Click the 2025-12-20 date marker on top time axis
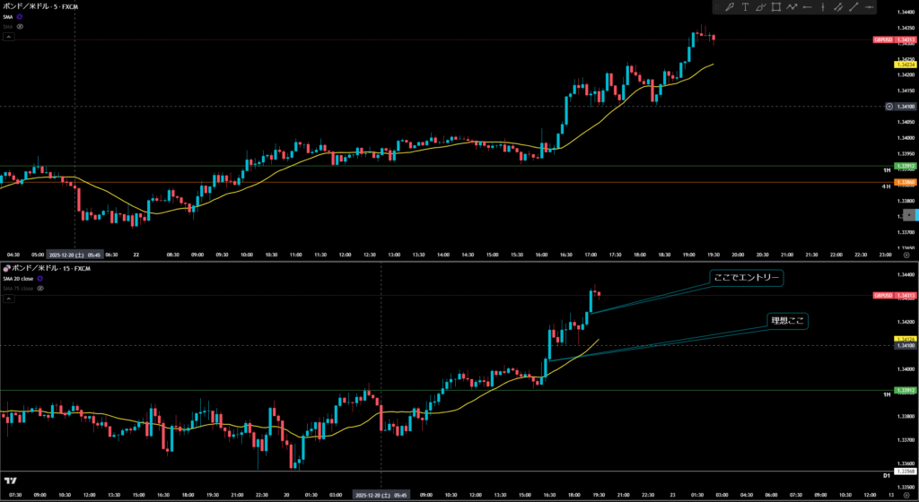Viewport: 919px width, 502px height. 74,254
